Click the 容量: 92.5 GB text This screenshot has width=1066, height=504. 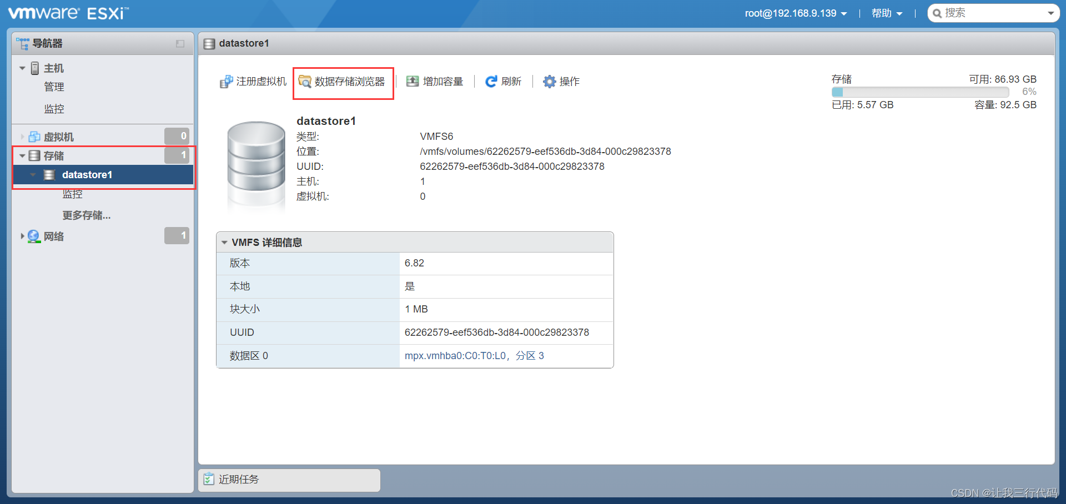click(x=1005, y=105)
